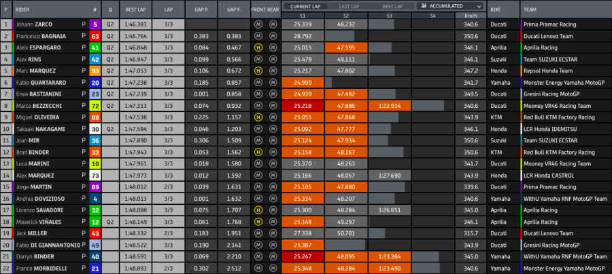Click the top speed 350.6 for Bagnaia
The width and height of the screenshot is (612, 274).
471,36
